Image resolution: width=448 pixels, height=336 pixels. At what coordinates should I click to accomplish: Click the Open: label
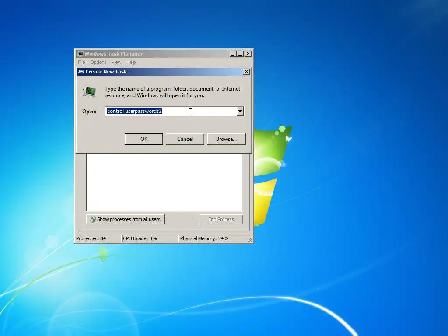(x=89, y=112)
